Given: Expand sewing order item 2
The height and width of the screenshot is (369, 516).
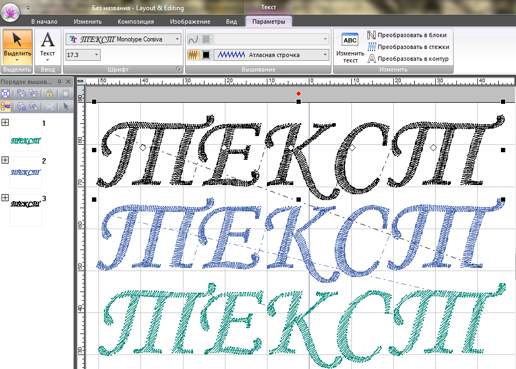Looking at the screenshot, I should tap(5, 160).
